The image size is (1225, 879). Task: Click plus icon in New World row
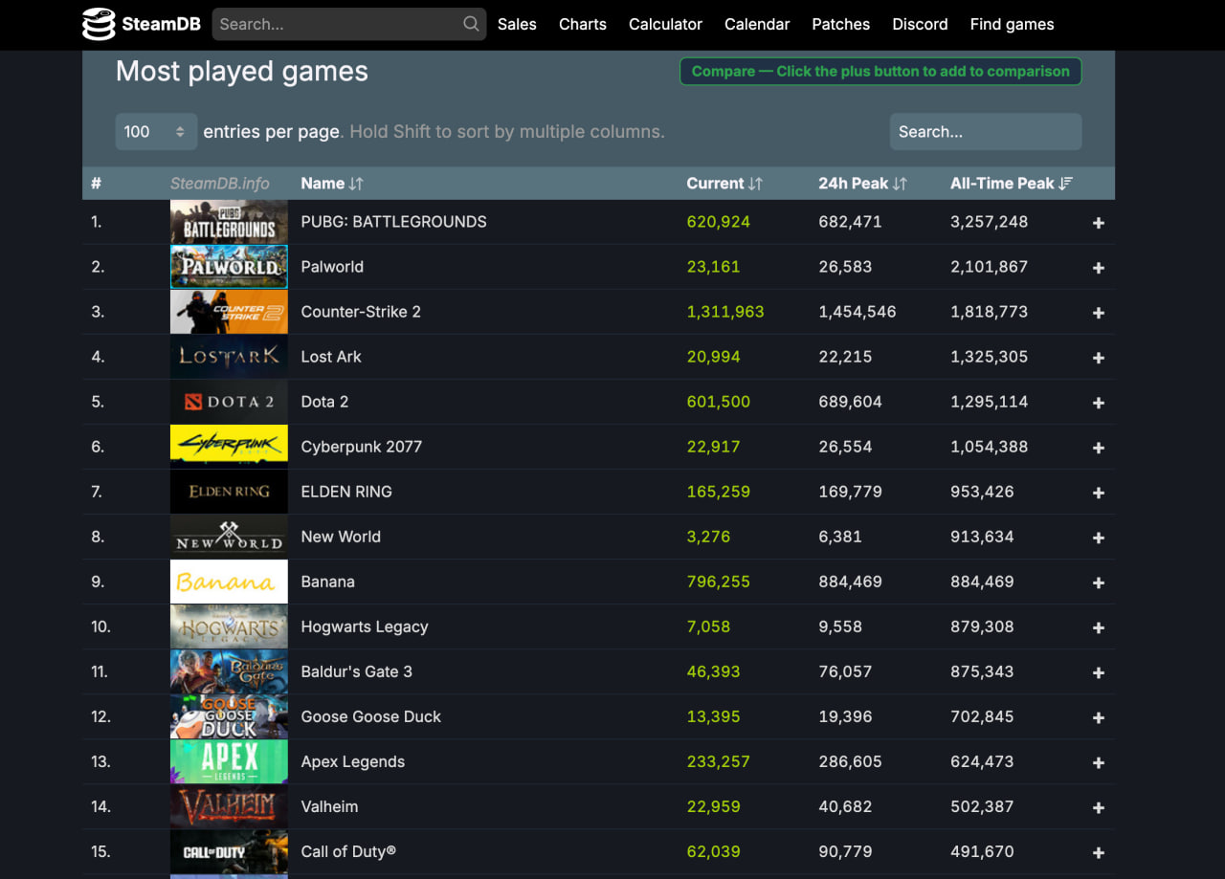click(x=1099, y=538)
